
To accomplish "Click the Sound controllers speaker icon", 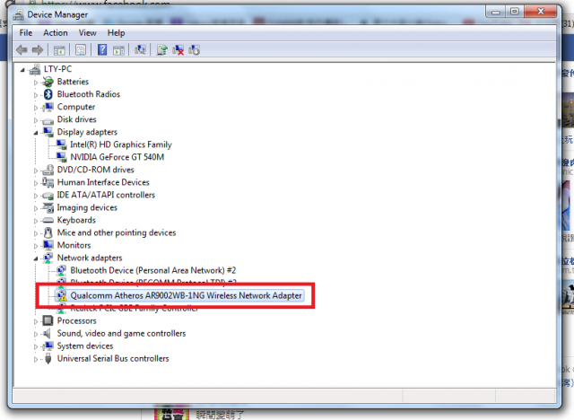I will click(47, 333).
